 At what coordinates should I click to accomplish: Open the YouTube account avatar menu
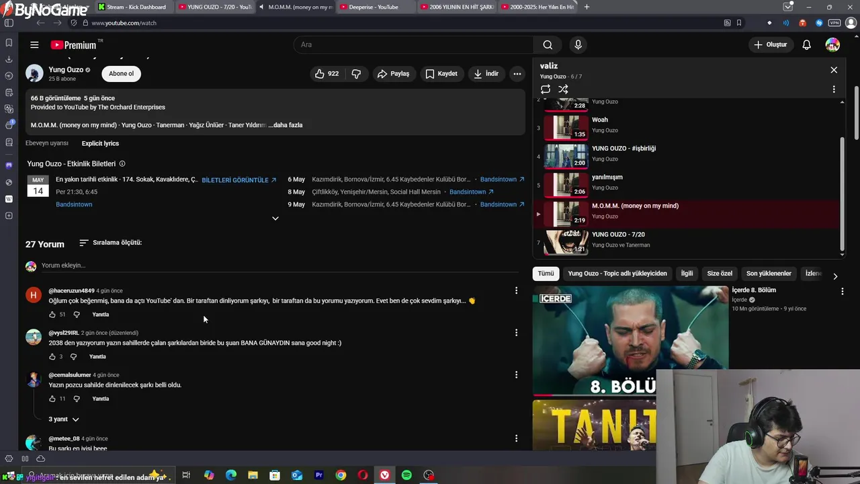(x=832, y=45)
